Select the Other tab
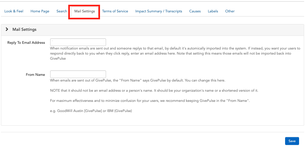Viewport: 307px width, 151px height. (x=230, y=11)
